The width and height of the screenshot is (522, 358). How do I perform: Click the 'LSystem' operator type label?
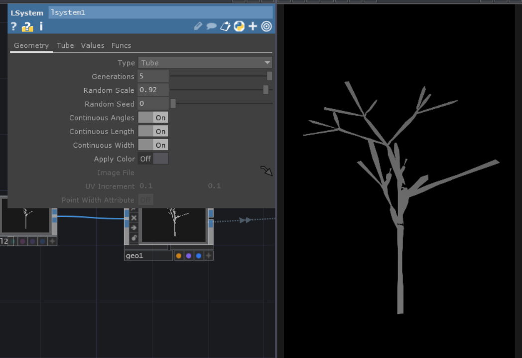(x=27, y=13)
